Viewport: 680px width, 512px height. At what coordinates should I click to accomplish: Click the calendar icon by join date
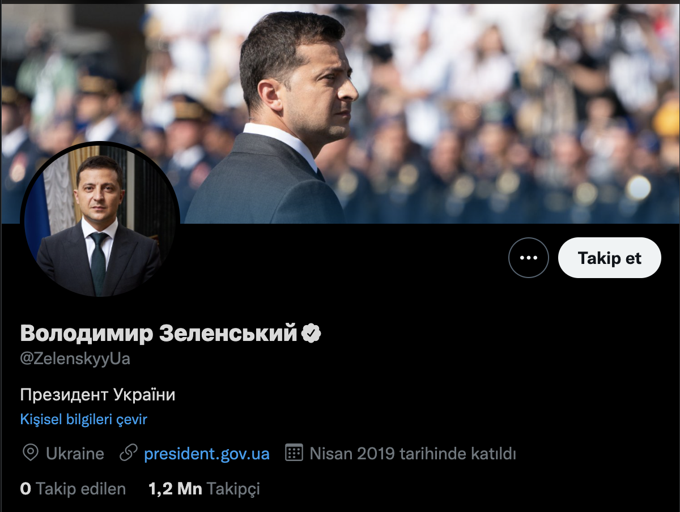(x=294, y=453)
